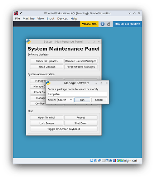Click the package name field containing kleopatra
Image resolution: width=155 pixels, height=179 pixels.
77,94
